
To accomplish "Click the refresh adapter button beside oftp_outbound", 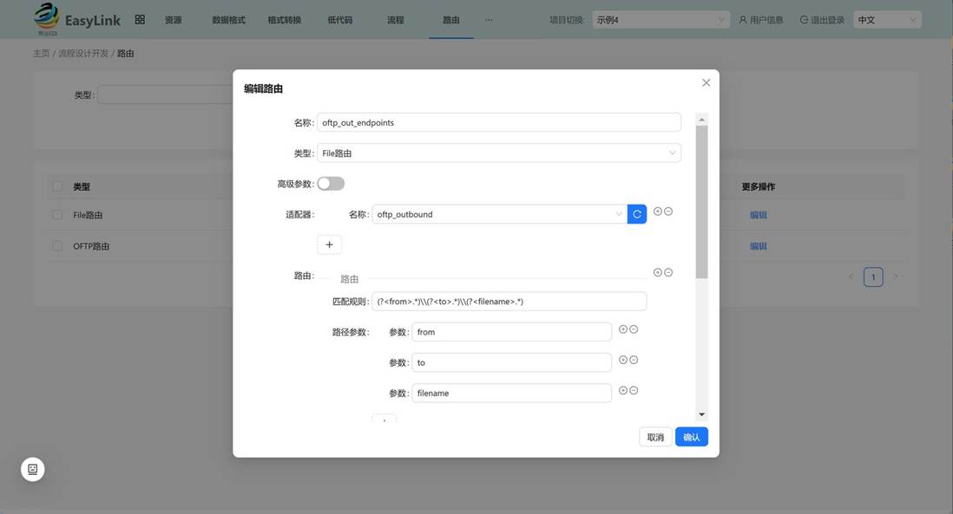I will point(636,214).
